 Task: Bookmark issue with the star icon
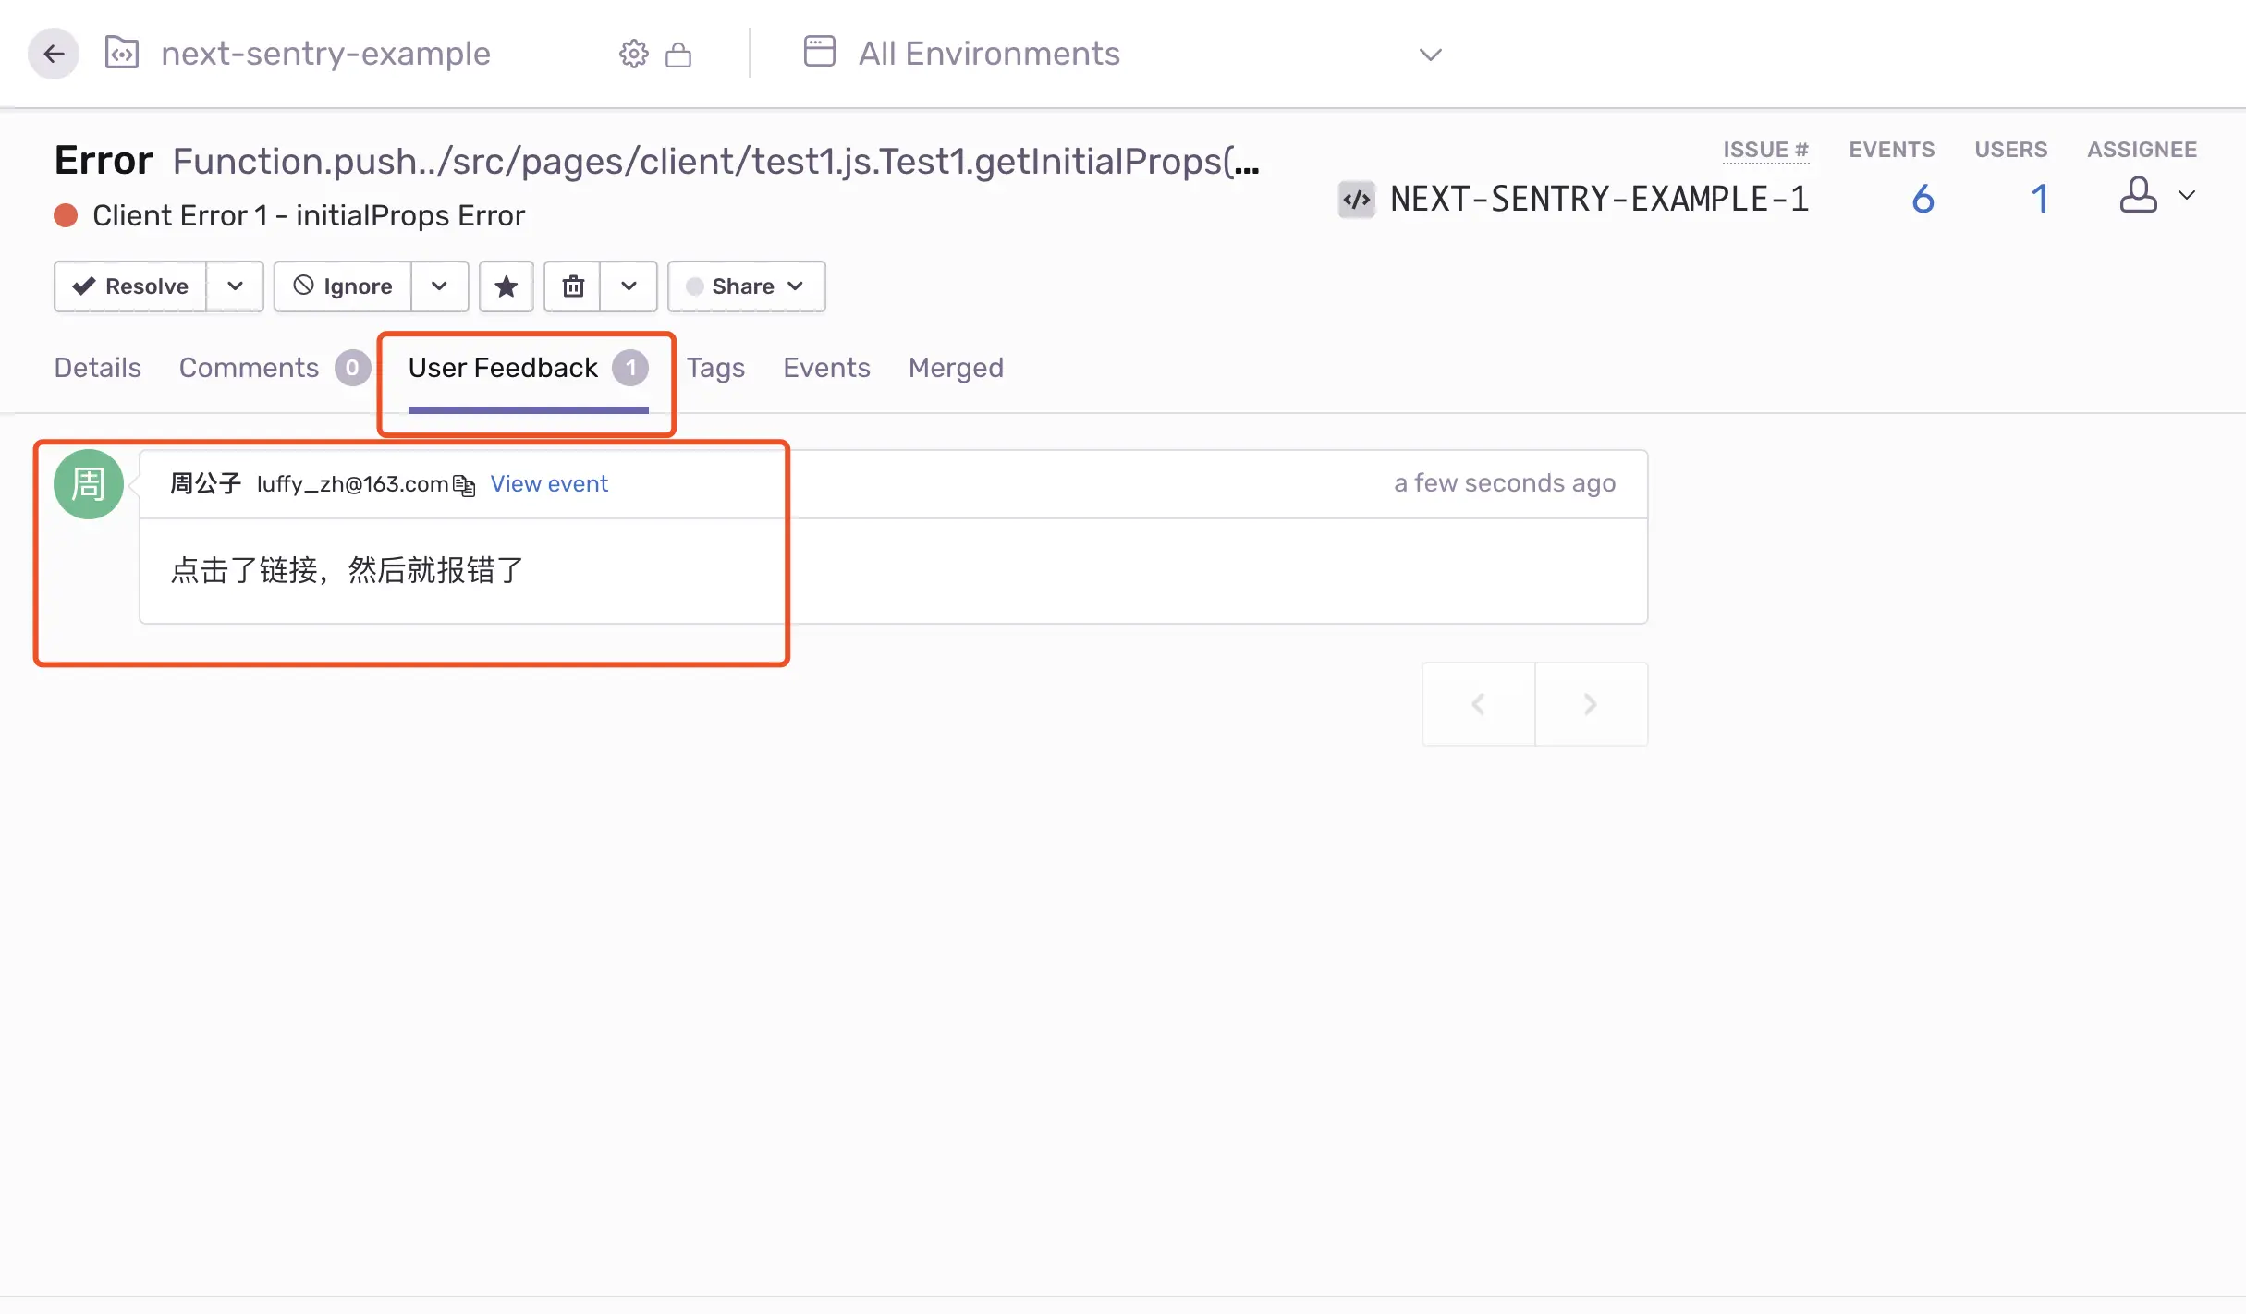(x=506, y=286)
